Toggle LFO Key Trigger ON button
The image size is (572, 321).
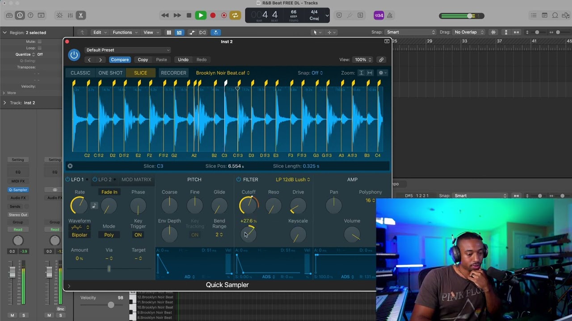coord(138,235)
